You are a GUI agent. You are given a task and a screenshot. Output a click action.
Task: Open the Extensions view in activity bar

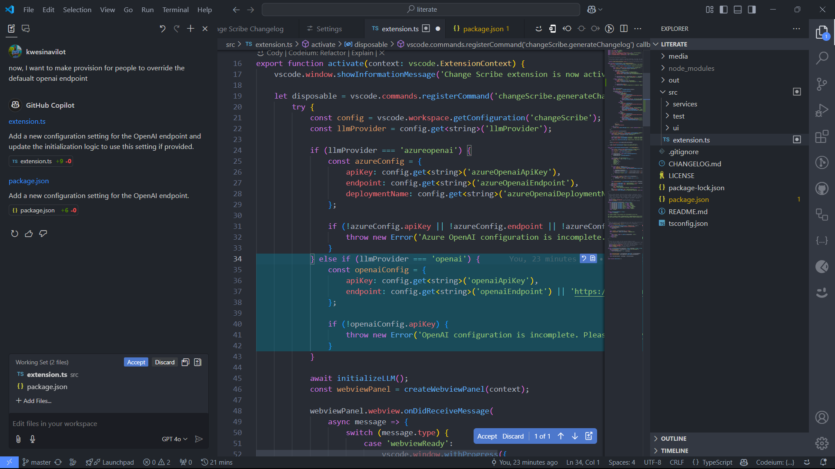coord(822,137)
